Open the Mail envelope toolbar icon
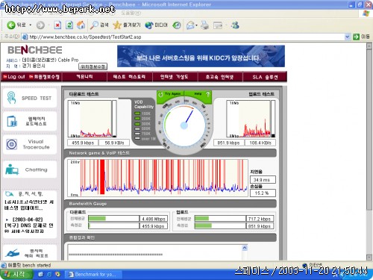 190,25
